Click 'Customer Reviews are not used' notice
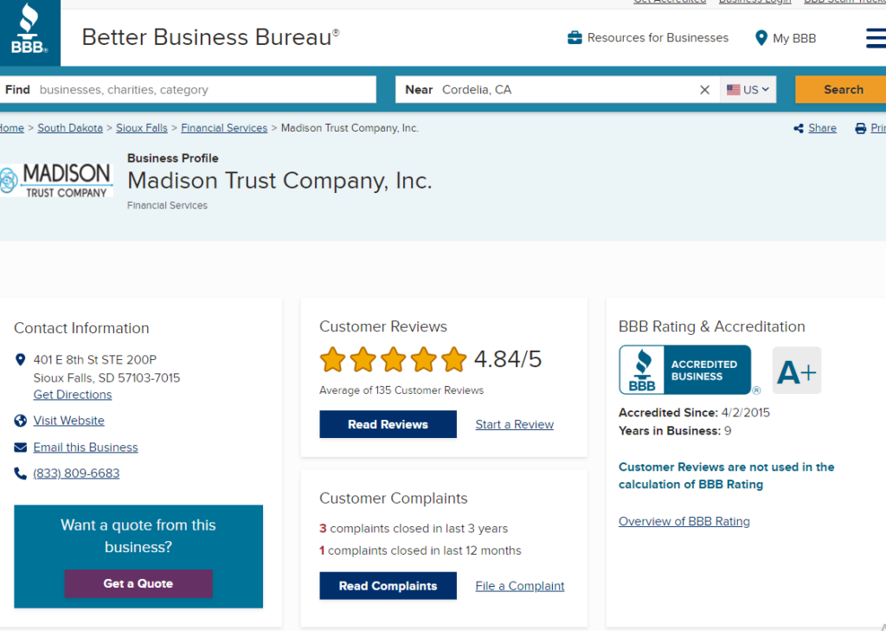Screen dimensions: 886x631 pyautogui.click(x=726, y=475)
